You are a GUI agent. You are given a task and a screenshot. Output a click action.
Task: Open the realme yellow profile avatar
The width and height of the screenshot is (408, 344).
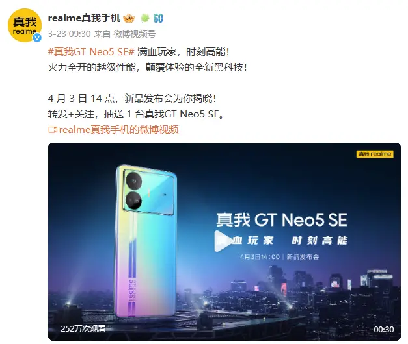[x=25, y=25]
